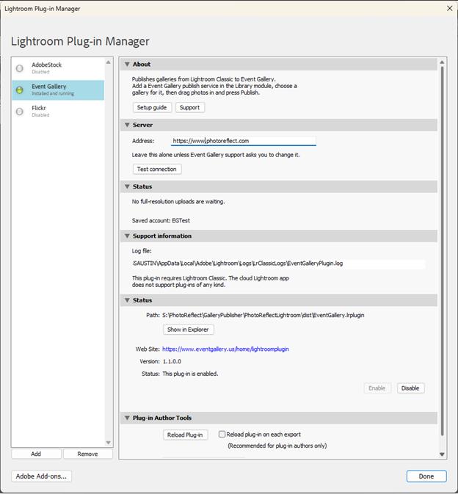Test connection to the server
Screen dimensions: 458x494
[x=157, y=169]
